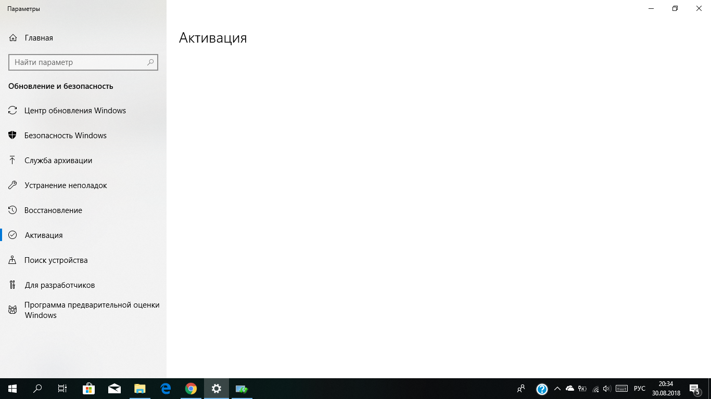
Task: Open Устранение неполадок page
Action: (83, 185)
